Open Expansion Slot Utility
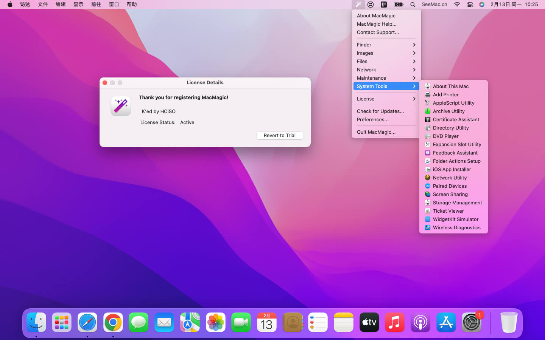Image resolution: width=545 pixels, height=340 pixels. 453,144
